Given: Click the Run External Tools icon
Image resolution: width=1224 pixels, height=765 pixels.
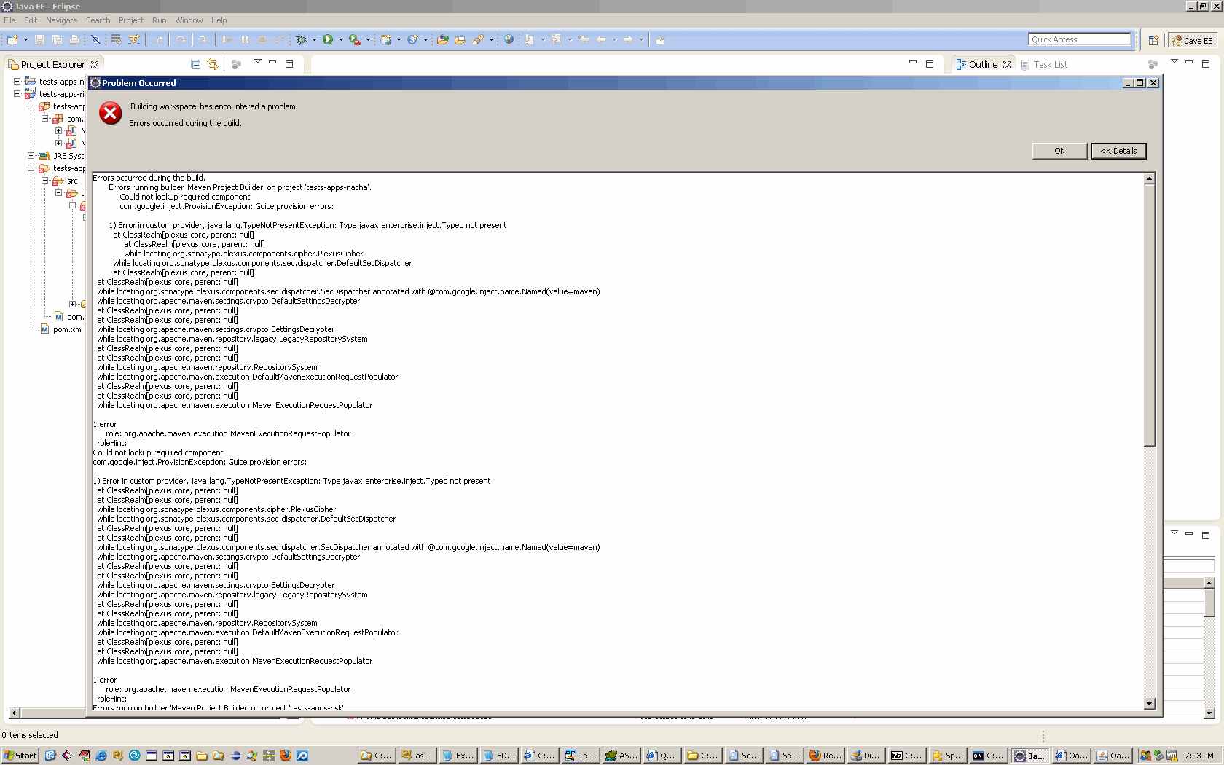Looking at the screenshot, I should (355, 40).
